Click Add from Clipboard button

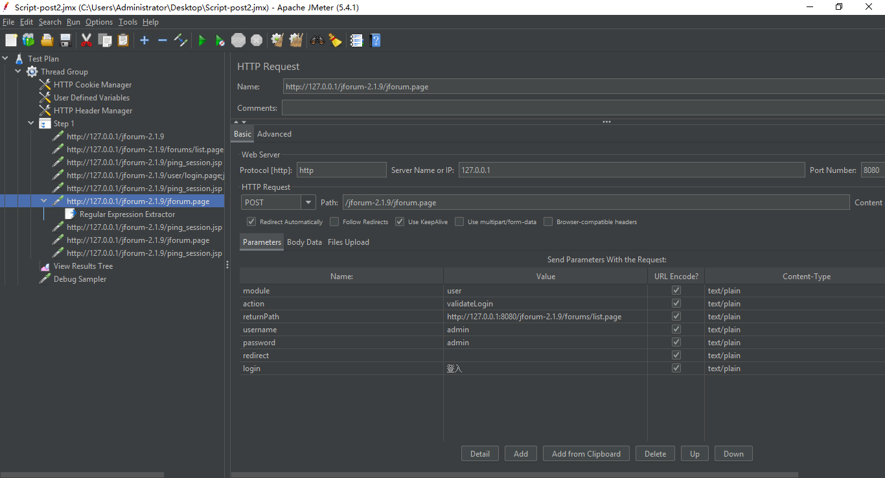pyautogui.click(x=586, y=454)
